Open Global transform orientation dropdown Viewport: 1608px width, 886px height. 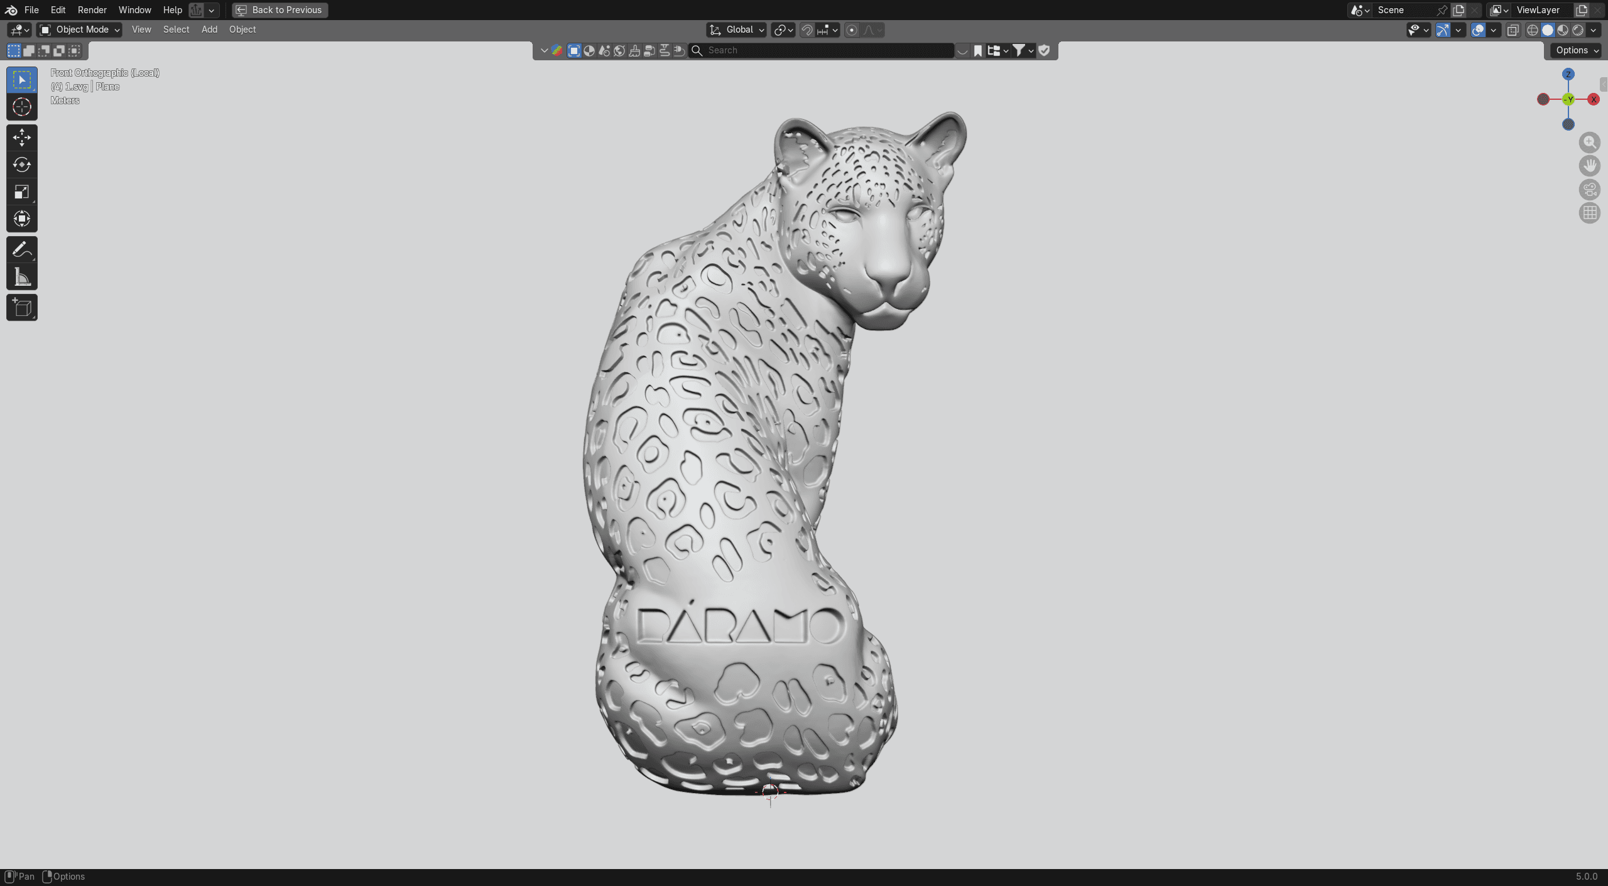(x=736, y=30)
